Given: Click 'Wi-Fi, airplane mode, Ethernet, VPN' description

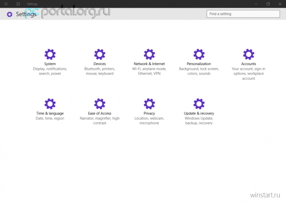Looking at the screenshot, I should click(x=149, y=71).
